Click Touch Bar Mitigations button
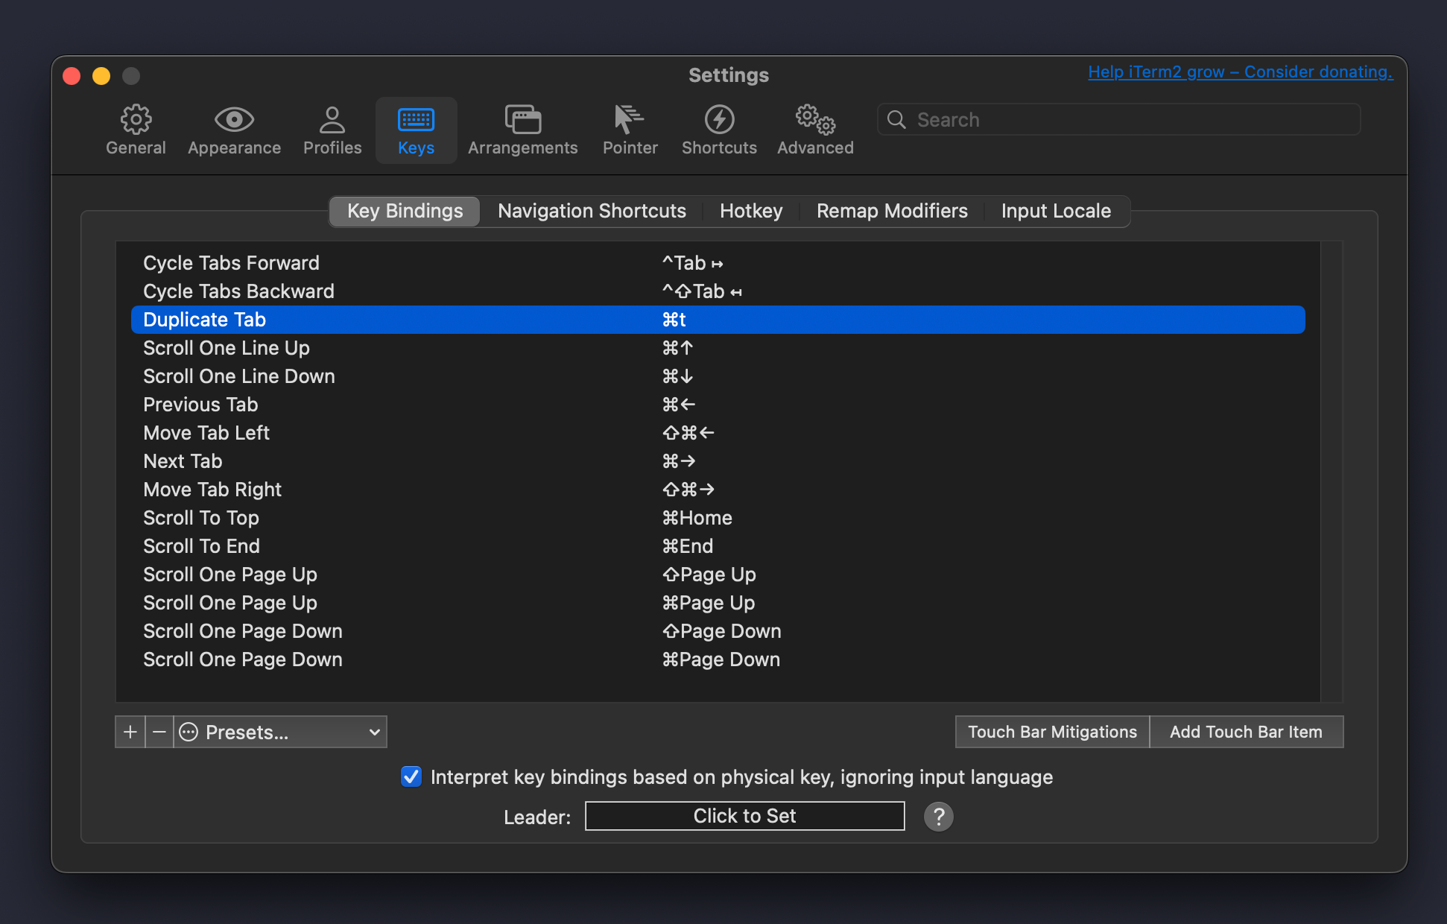Screen dimensions: 1447x924 (x=1051, y=731)
